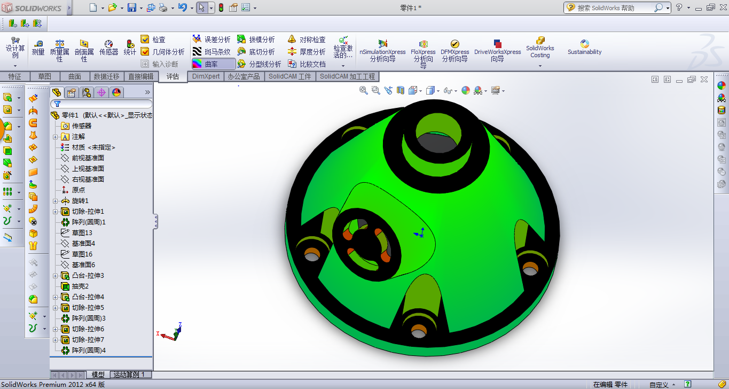Launch DFMXpress 分析向导

(x=454, y=51)
